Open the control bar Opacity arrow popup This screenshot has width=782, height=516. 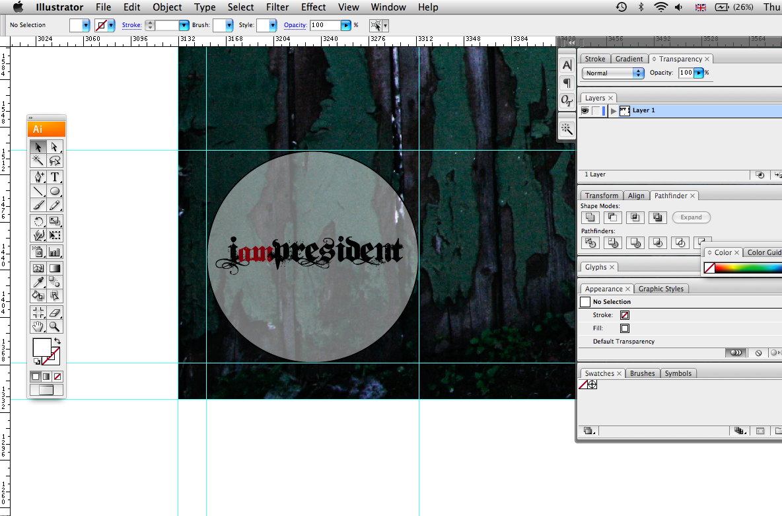345,25
